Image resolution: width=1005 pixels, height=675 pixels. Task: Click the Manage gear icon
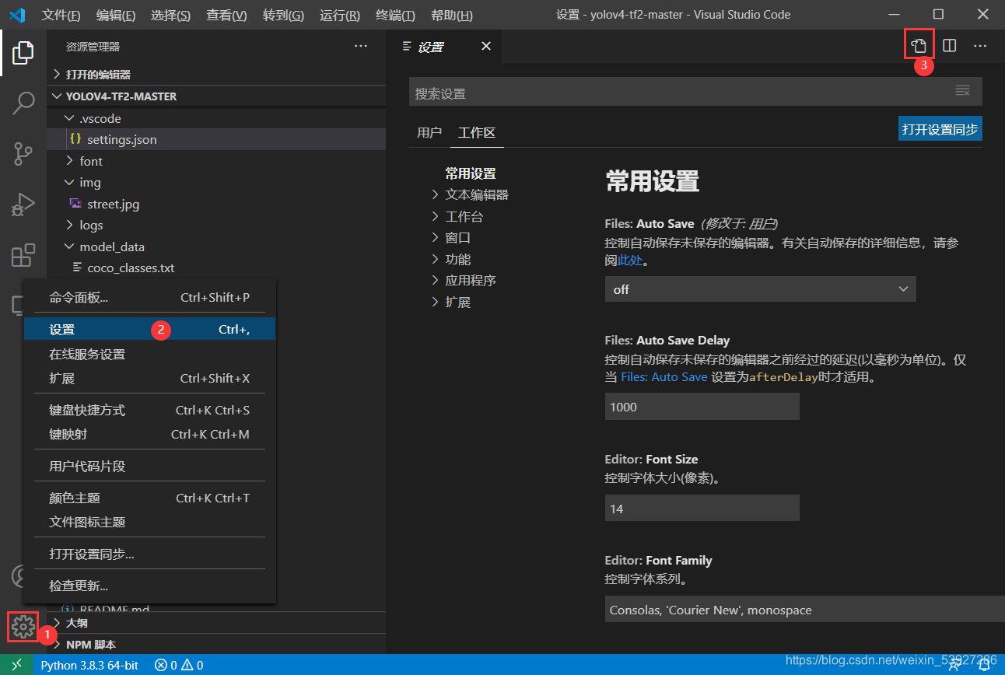point(23,626)
